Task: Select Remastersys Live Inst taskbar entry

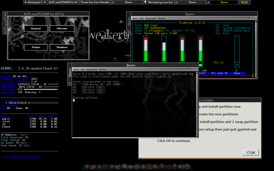Action: click(x=158, y=2)
